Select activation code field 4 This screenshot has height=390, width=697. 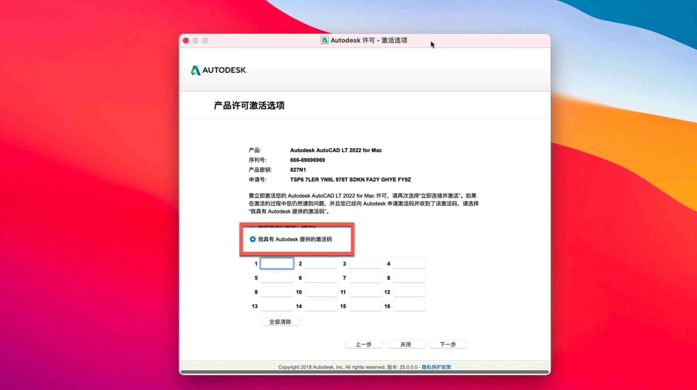point(409,263)
